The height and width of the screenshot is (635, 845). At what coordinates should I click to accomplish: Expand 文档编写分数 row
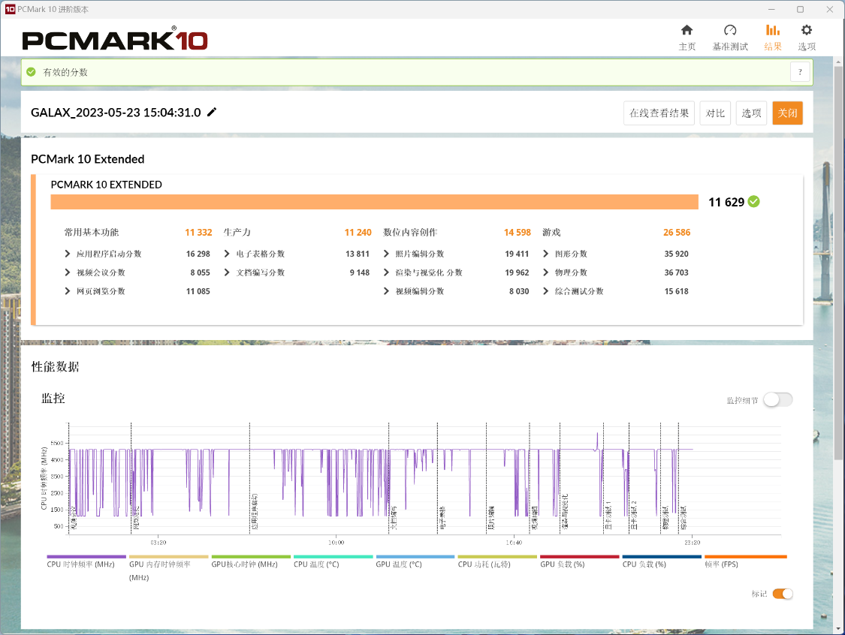tap(227, 272)
